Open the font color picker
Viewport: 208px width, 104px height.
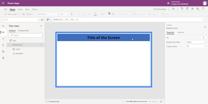point(95,14)
